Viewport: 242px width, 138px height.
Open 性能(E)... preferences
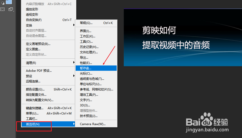pyautogui.click(x=96, y=63)
